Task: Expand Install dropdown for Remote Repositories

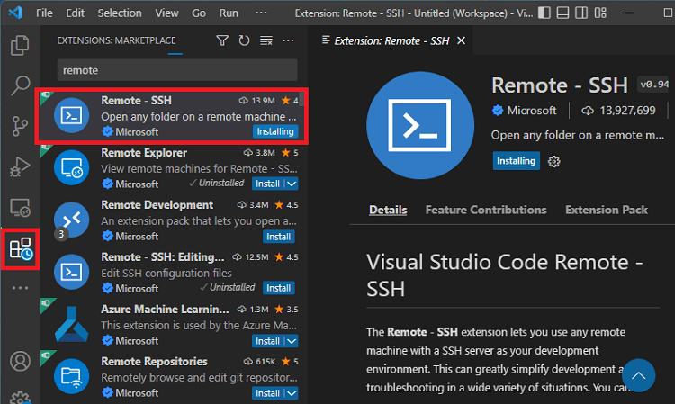Action: 292,393
